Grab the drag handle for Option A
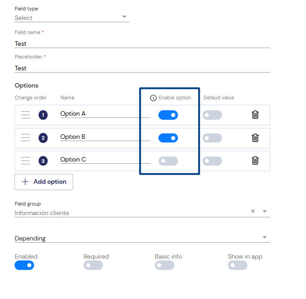This screenshot has width=306, height=299. 25,115
